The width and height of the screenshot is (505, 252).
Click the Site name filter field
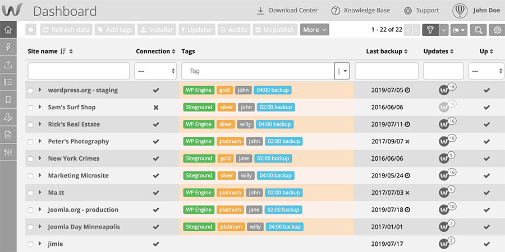(79, 71)
